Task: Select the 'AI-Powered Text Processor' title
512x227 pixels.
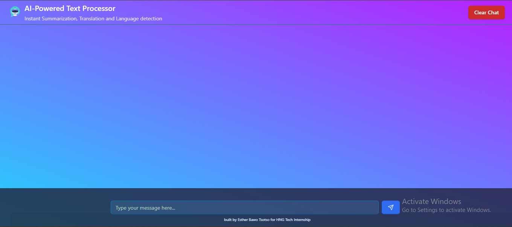Action: pos(70,8)
